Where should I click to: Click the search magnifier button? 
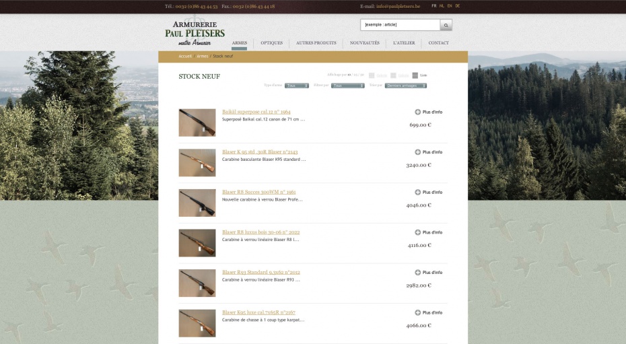tap(446, 25)
